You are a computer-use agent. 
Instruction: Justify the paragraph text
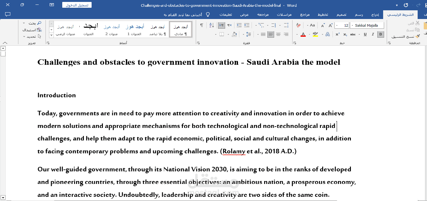pyautogui.click(x=263, y=34)
